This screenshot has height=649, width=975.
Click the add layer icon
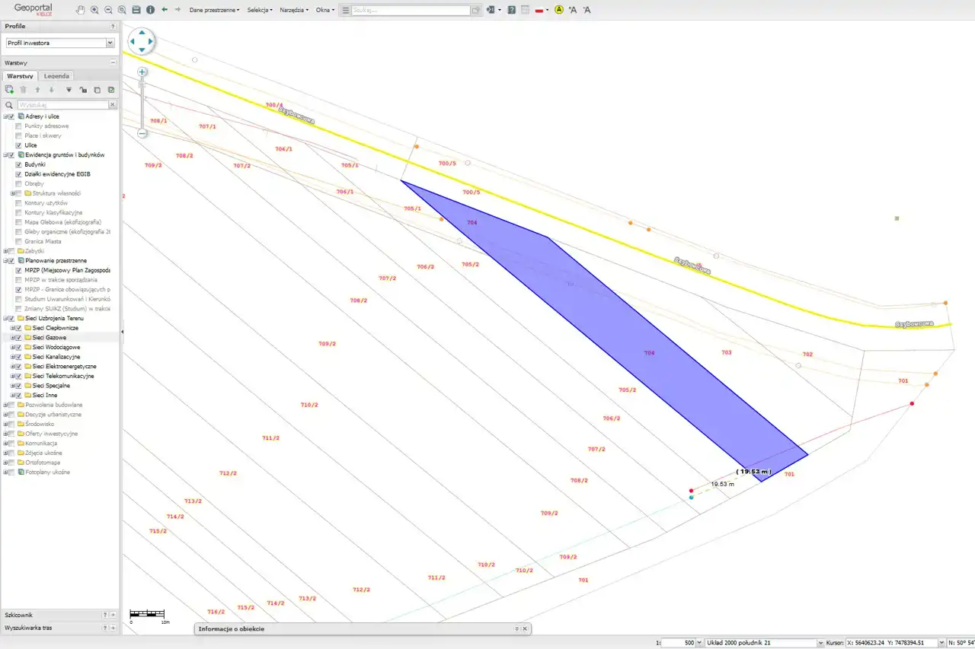[9, 90]
